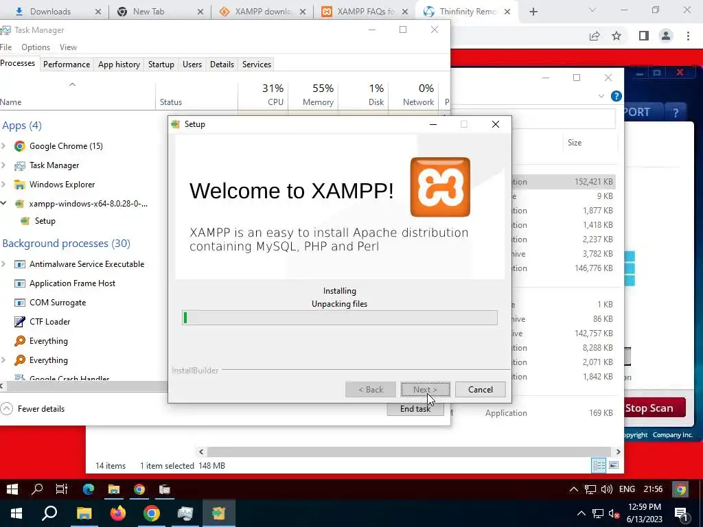Click Chrome's share page icon

595,36
